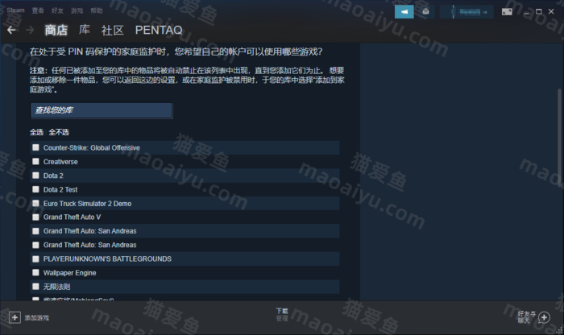Click the Wallpaper Engine label text
This screenshot has width=564, height=335.
point(70,273)
